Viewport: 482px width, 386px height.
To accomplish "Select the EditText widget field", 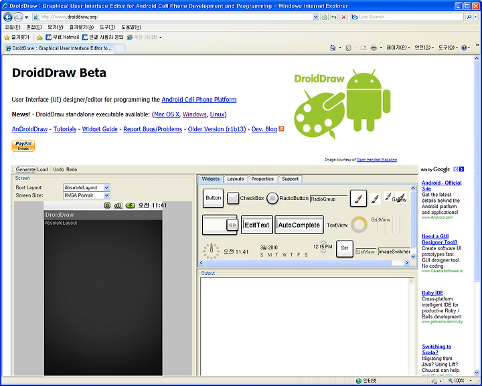I will [256, 225].
